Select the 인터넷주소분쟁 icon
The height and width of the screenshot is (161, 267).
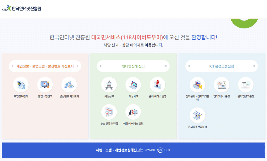coord(222,85)
